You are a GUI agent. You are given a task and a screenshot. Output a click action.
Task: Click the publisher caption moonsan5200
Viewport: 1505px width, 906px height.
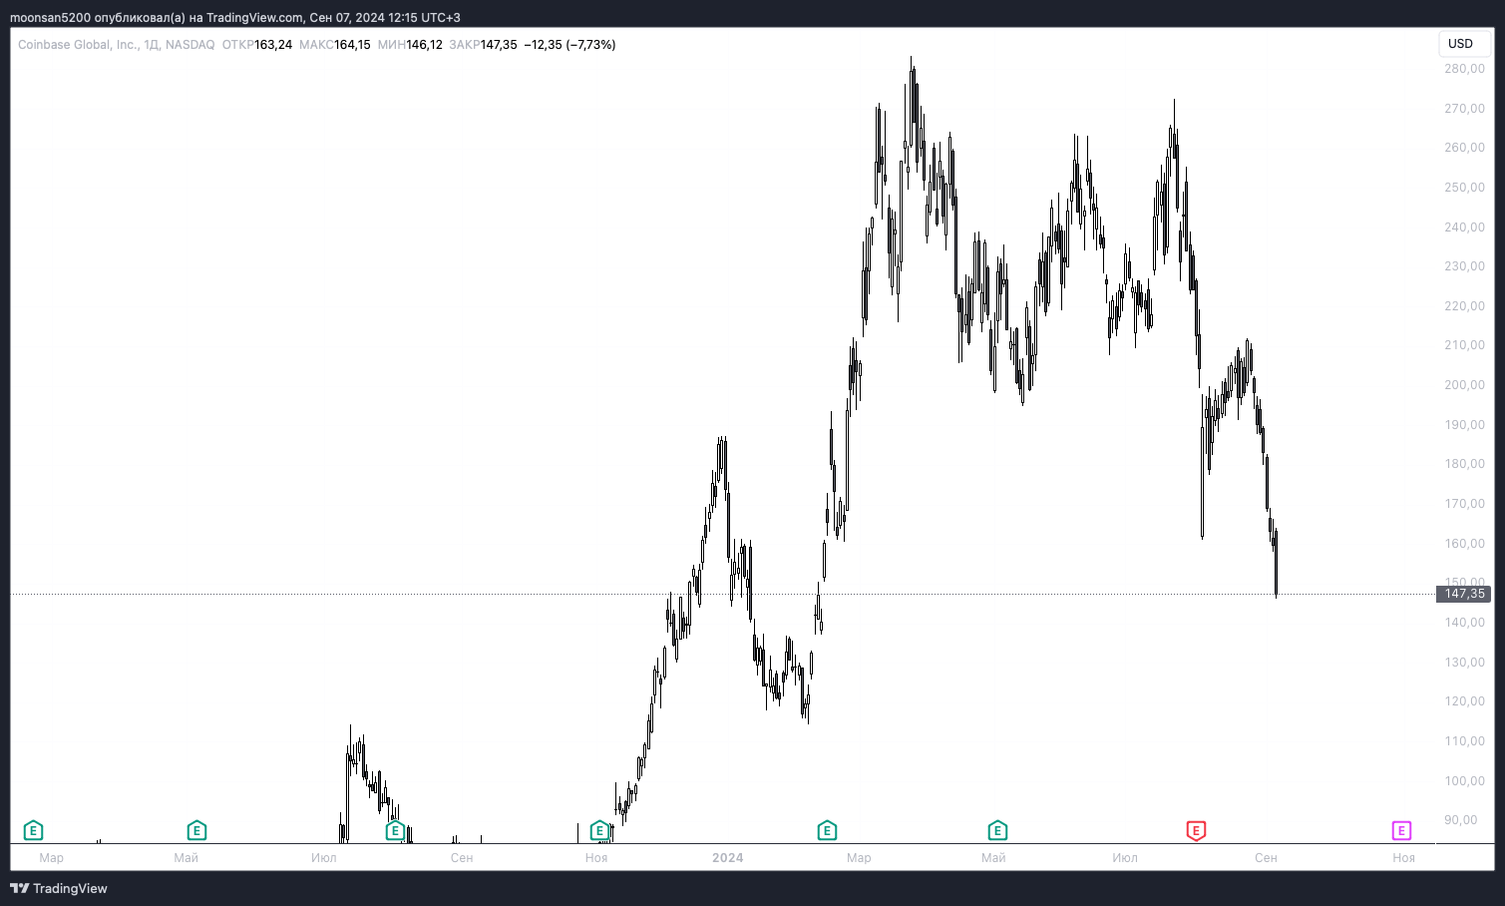tap(50, 18)
